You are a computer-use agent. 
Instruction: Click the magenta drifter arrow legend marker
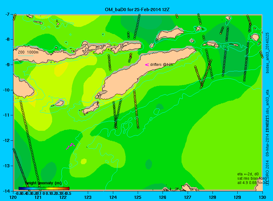147,65
